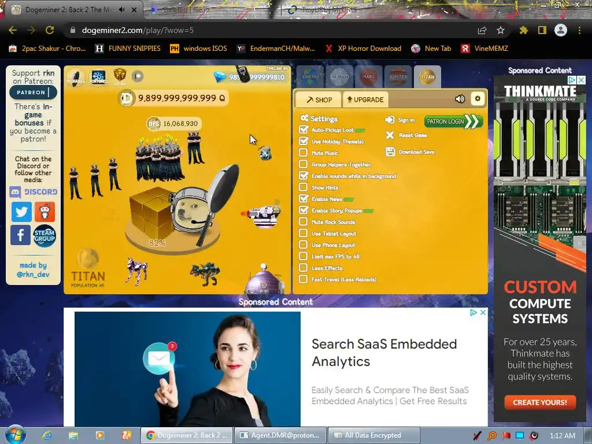Open the Twitter icon link

pos(21,212)
